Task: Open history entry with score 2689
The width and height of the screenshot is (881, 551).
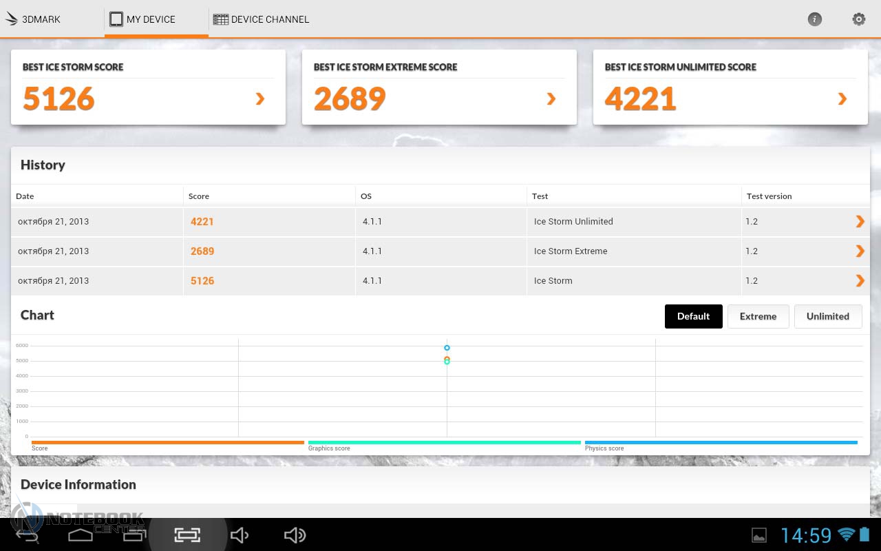Action: (860, 251)
